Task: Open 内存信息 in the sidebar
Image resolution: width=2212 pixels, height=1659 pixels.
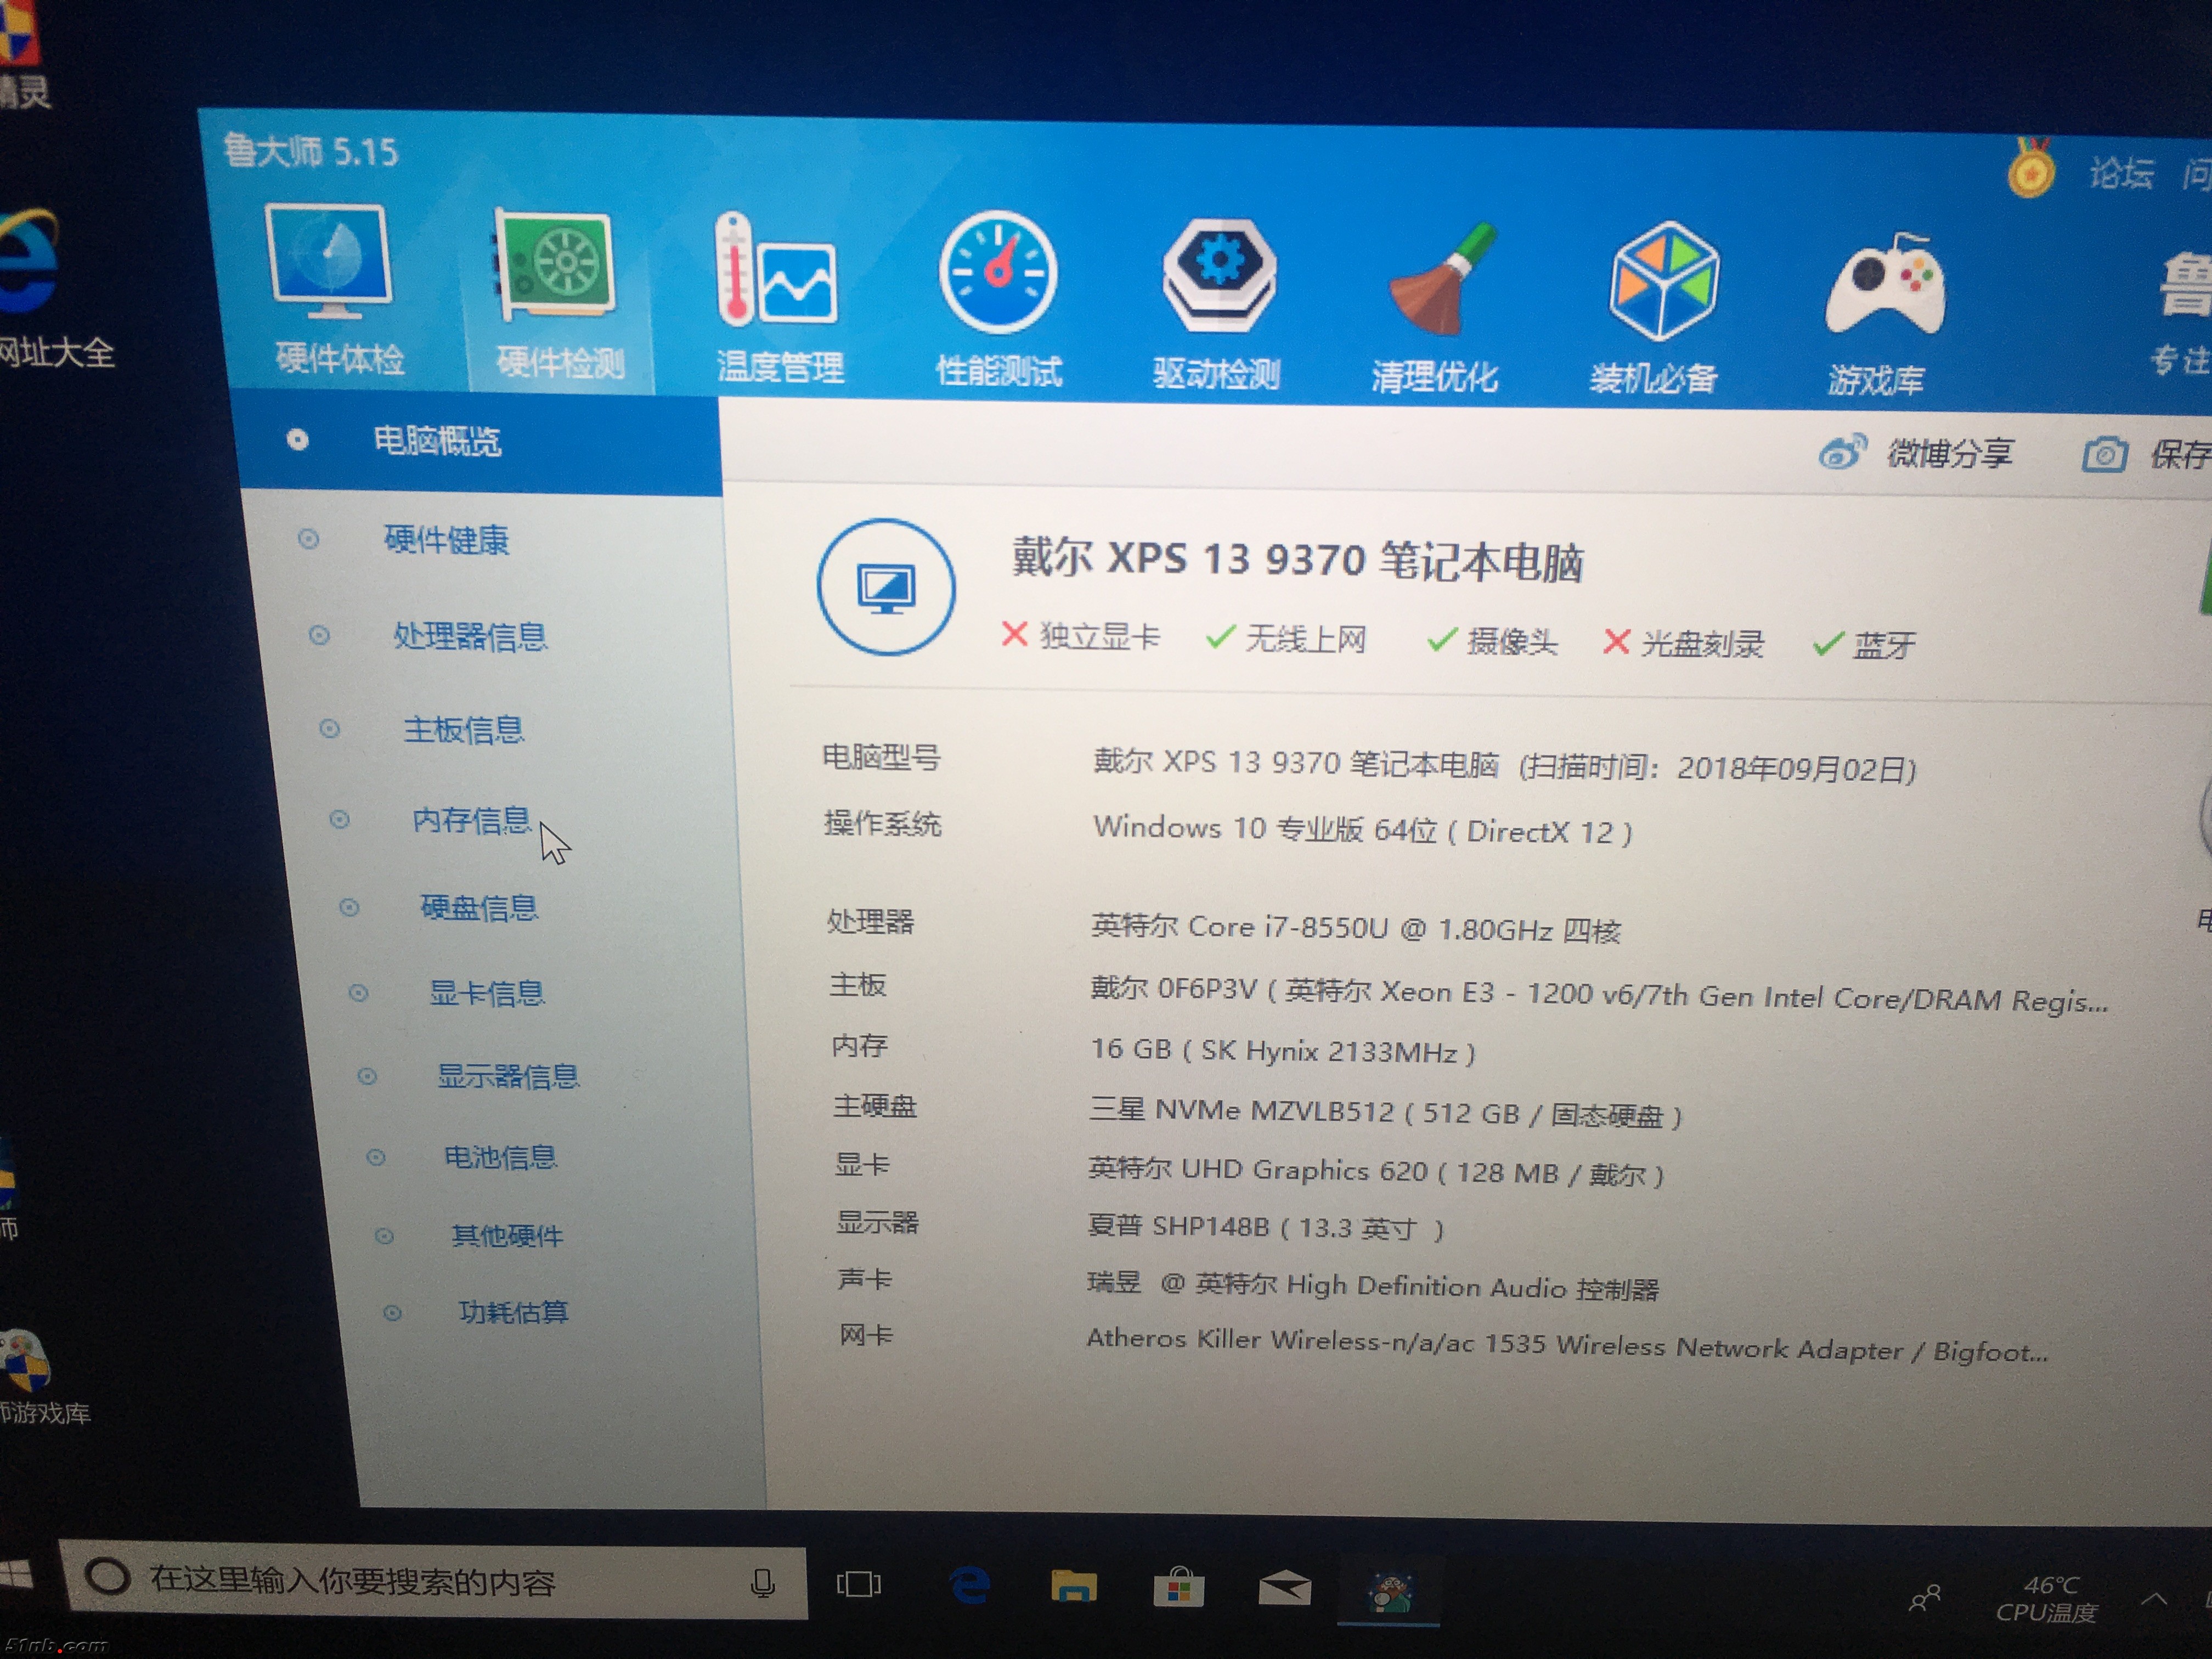Action: point(471,820)
